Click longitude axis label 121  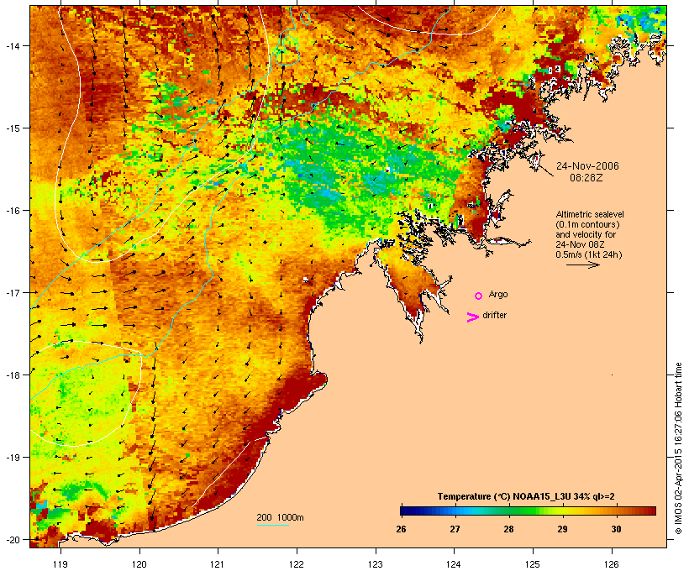[x=218, y=564]
